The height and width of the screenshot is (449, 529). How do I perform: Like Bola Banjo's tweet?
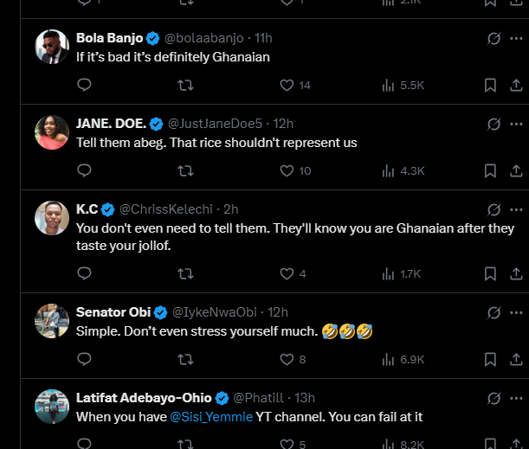click(x=287, y=85)
